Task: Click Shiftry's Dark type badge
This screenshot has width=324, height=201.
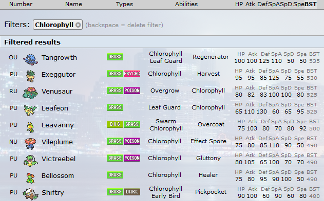Action: [x=132, y=192]
